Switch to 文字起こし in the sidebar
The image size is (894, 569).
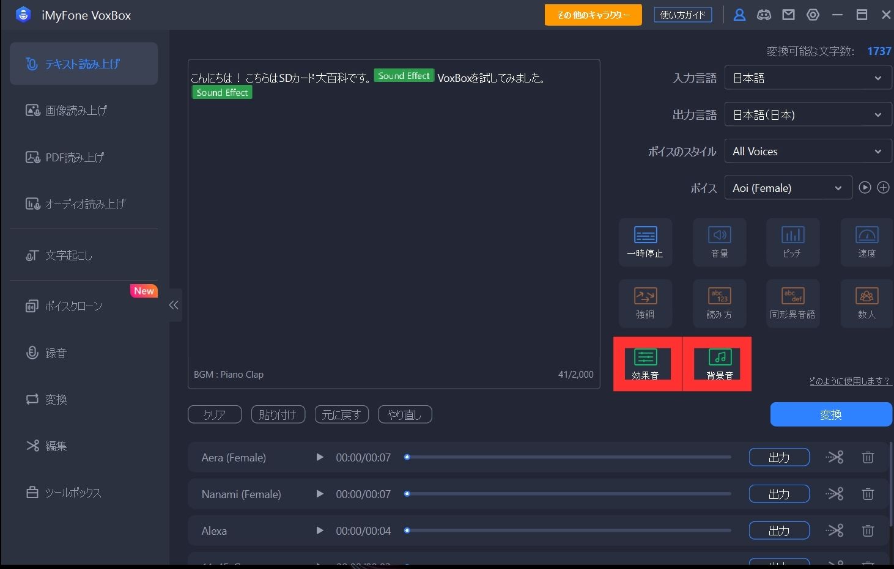[x=68, y=255]
